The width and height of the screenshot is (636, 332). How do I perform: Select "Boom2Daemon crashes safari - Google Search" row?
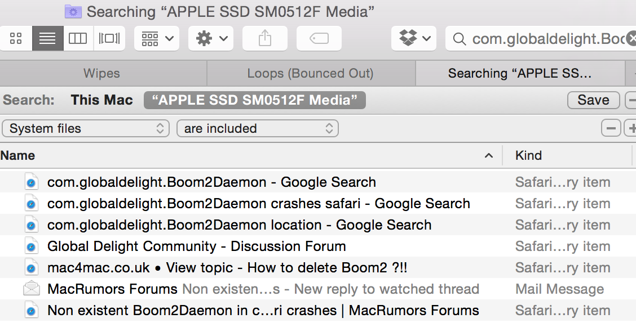pyautogui.click(x=318, y=204)
